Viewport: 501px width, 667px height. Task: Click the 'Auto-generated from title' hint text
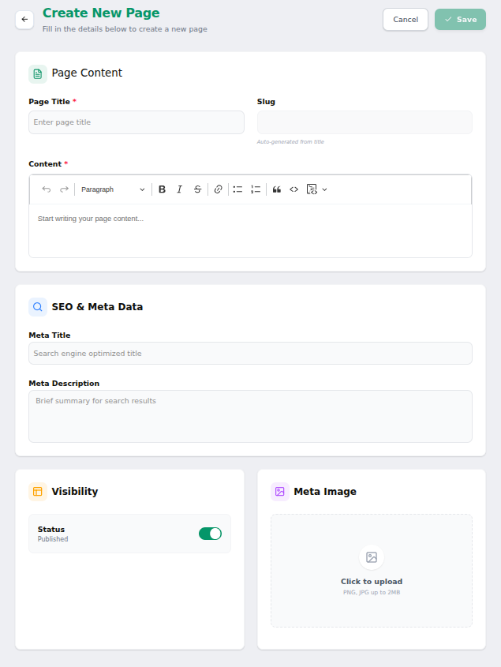pos(290,141)
